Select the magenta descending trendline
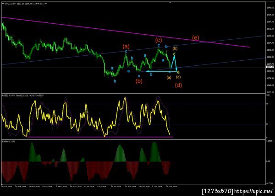Image resolution: width=275 pixels, height=196 pixels. pos(126,32)
